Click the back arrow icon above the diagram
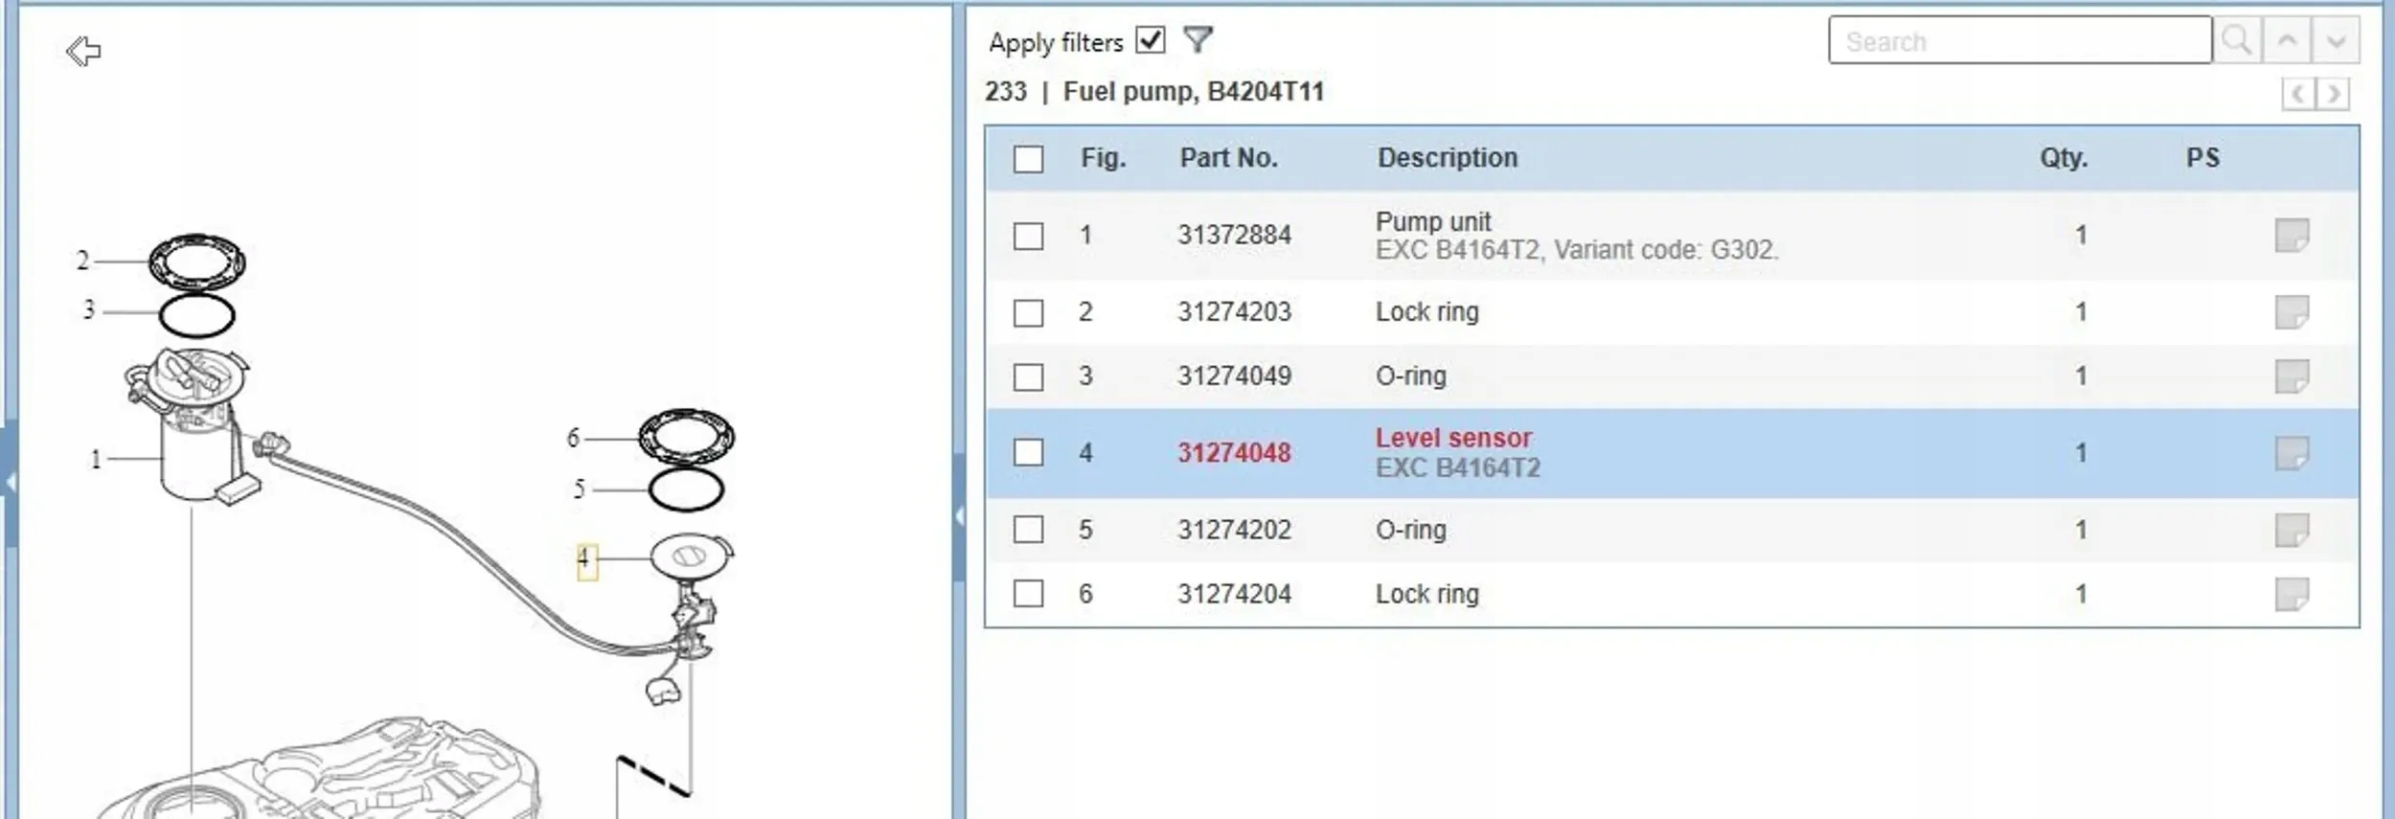 (x=83, y=51)
